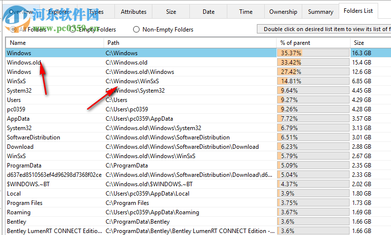Sort by the Size column header
Image resolution: width=391 pixels, height=235 pixels.
[x=371, y=42]
